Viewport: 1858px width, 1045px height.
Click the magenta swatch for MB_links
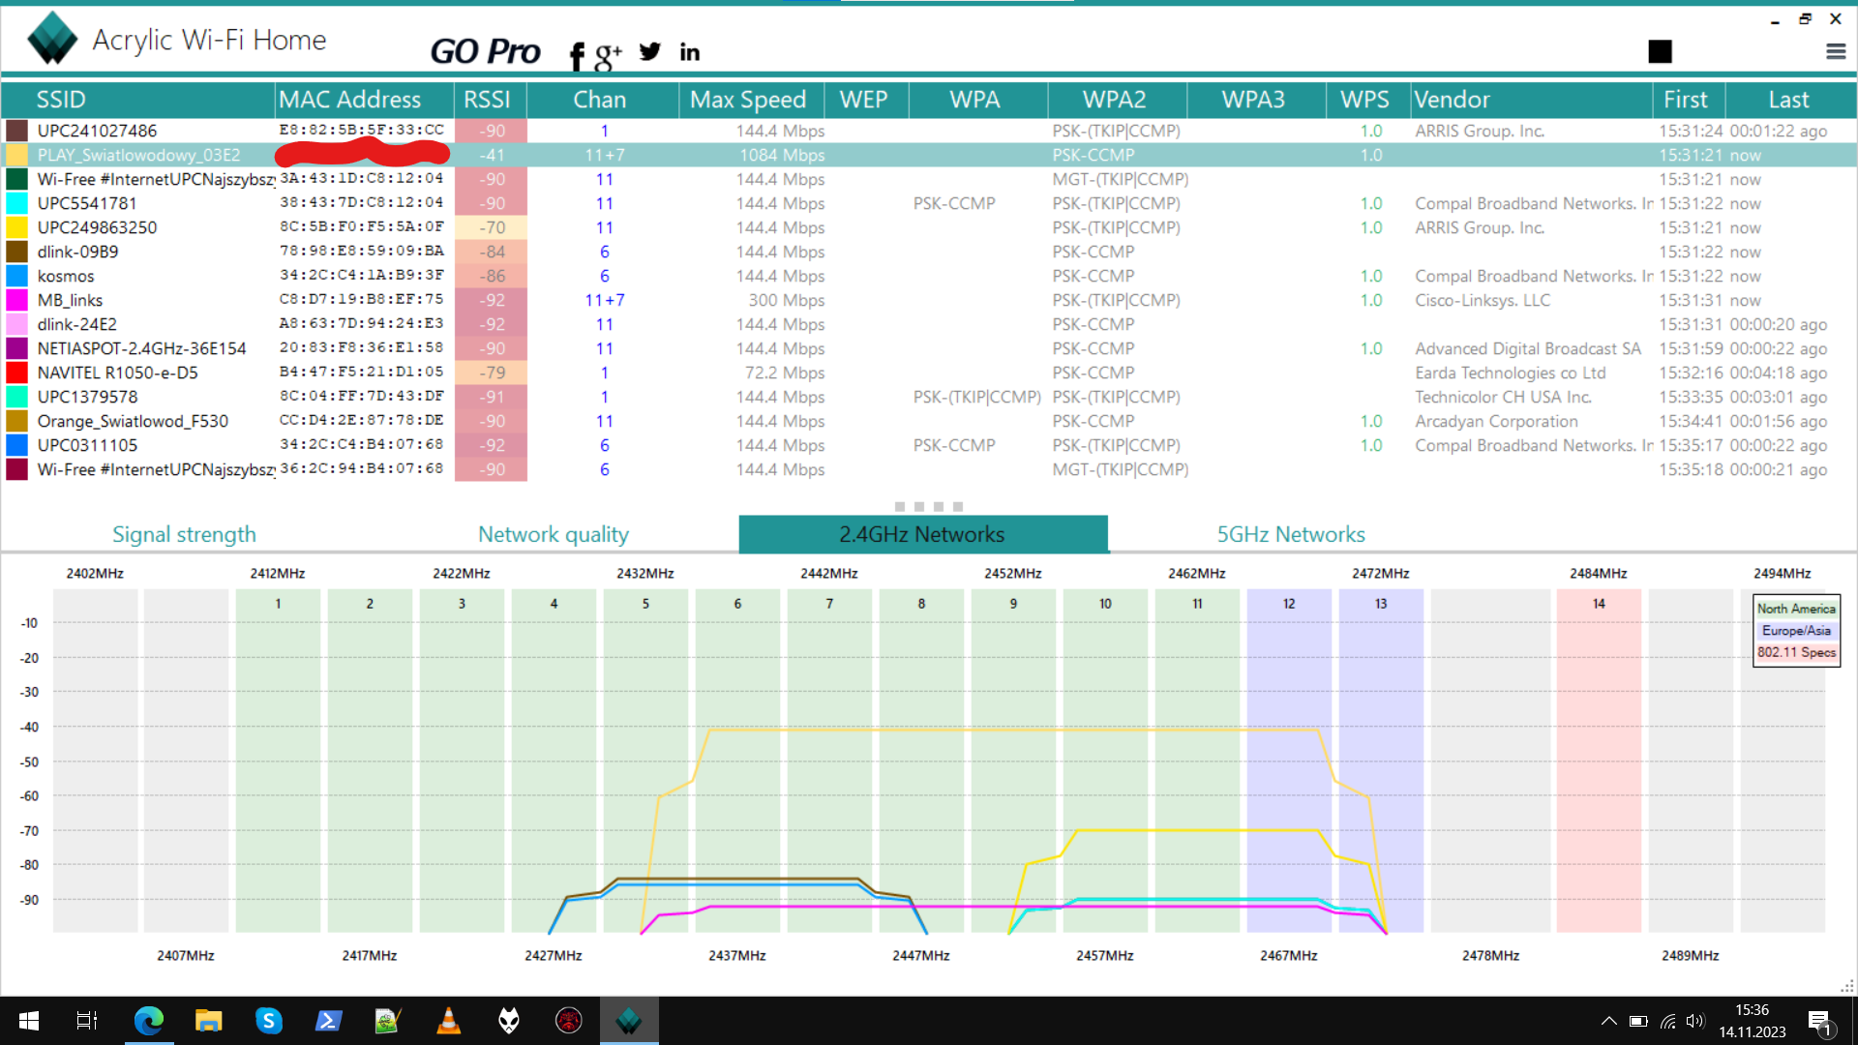pyautogui.click(x=16, y=300)
